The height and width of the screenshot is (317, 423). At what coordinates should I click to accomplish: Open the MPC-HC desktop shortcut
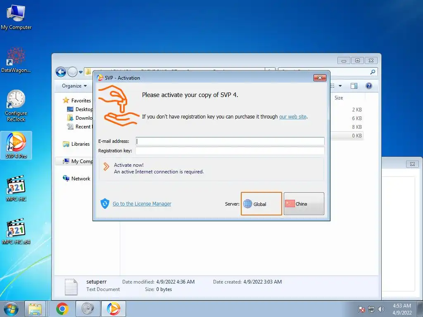click(x=16, y=188)
